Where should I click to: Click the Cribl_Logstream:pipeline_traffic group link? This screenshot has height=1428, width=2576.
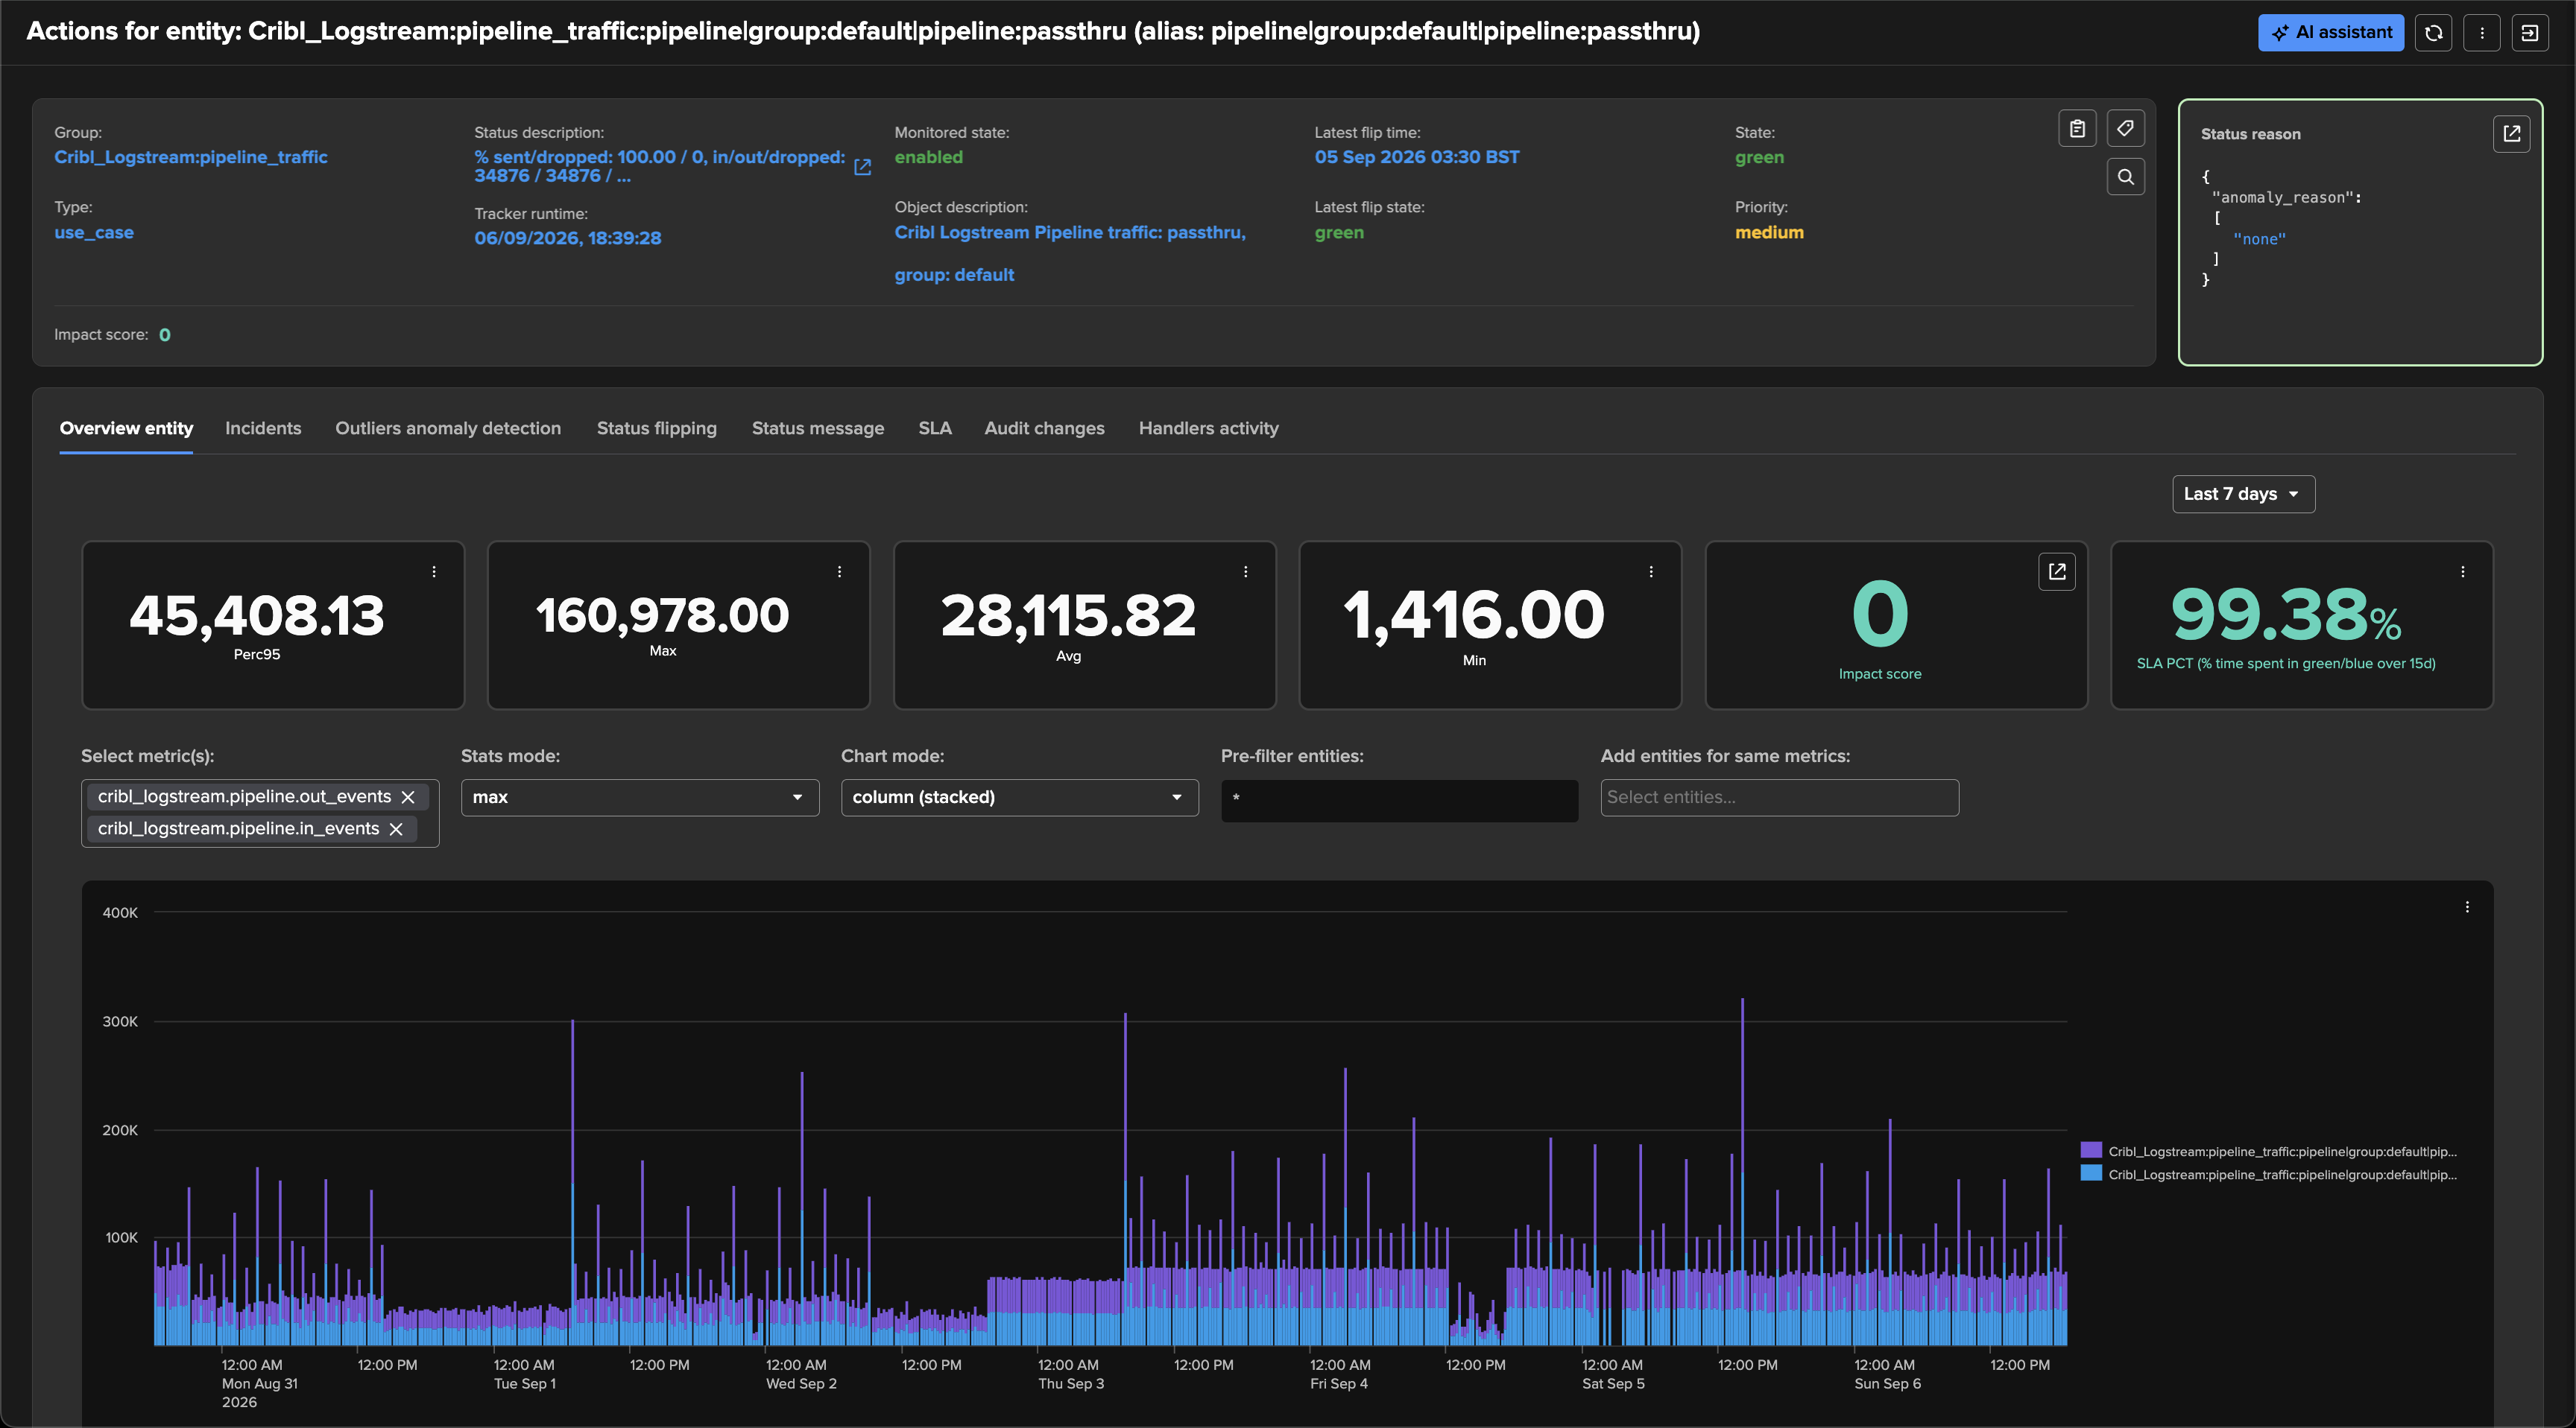(191, 158)
